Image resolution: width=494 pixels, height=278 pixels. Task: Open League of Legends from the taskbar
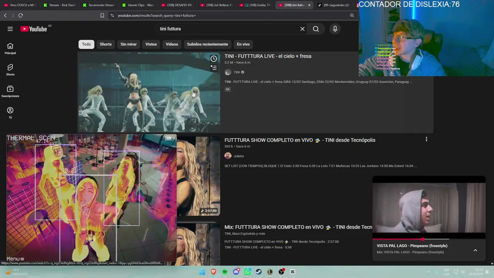pyautogui.click(x=270, y=272)
